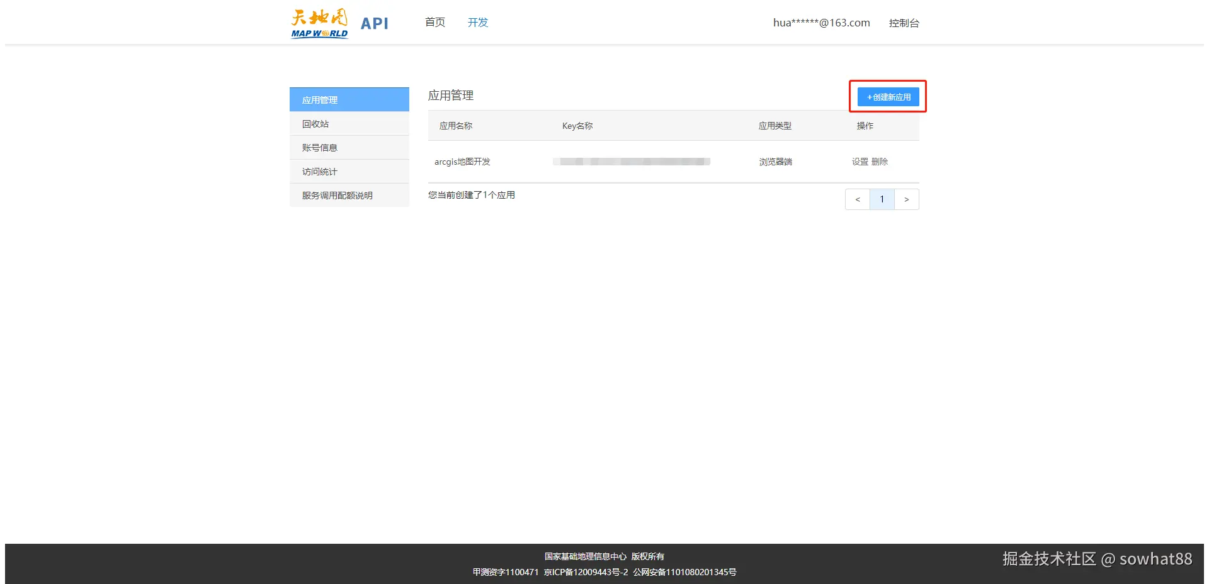Click 公网安备1101080201345号 in the footer
This screenshot has height=584, width=1209.
[684, 572]
